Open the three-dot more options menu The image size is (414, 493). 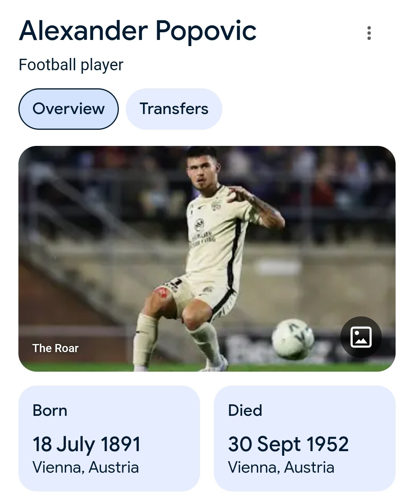tap(369, 33)
